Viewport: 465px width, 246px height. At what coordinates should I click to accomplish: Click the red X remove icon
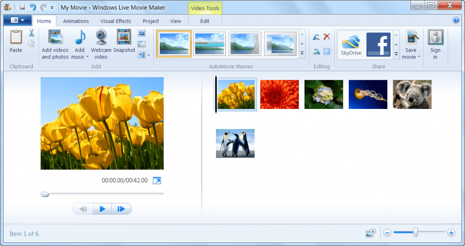point(326,37)
